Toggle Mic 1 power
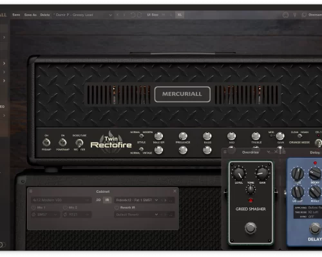The width and height of the screenshot is (322, 257). (33, 208)
